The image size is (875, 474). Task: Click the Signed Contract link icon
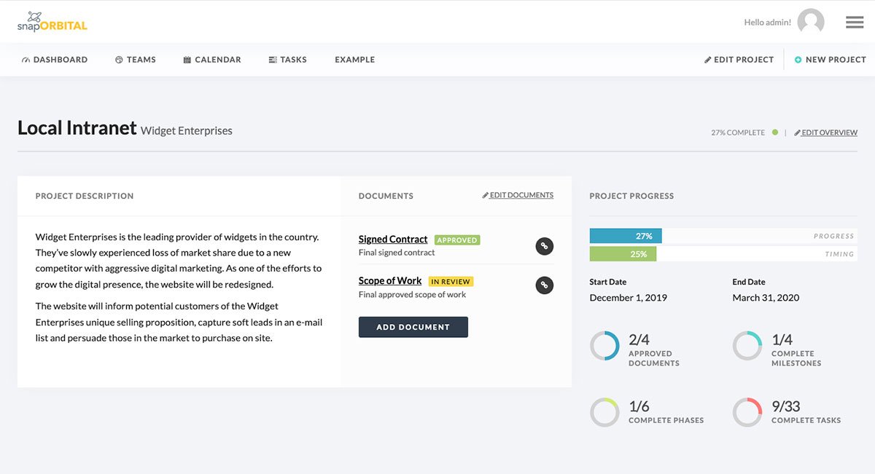coord(544,246)
